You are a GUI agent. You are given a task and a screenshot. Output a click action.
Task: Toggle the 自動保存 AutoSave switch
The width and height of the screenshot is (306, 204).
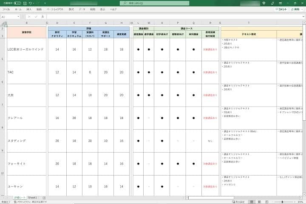17,3
